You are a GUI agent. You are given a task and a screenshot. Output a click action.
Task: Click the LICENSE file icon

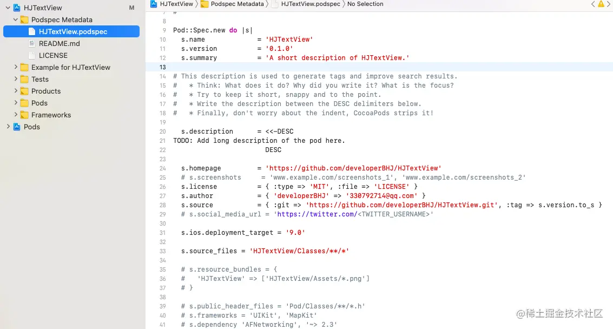(x=32, y=56)
